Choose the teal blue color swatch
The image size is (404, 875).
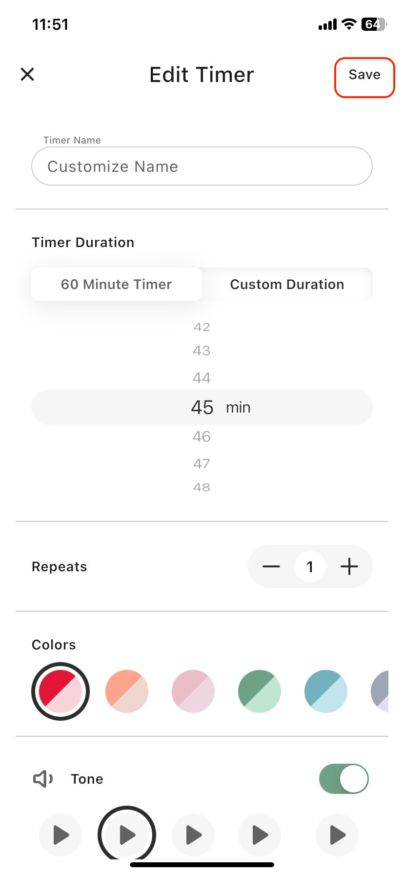tap(326, 691)
